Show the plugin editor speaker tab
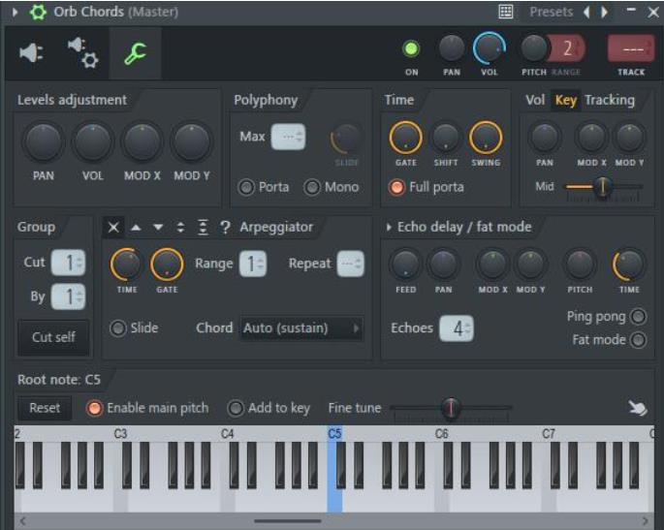 [x=31, y=53]
